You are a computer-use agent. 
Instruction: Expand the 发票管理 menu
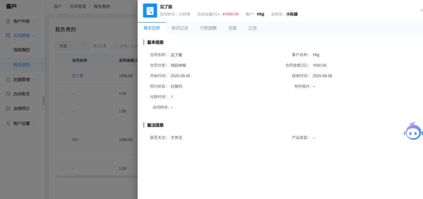34,80
